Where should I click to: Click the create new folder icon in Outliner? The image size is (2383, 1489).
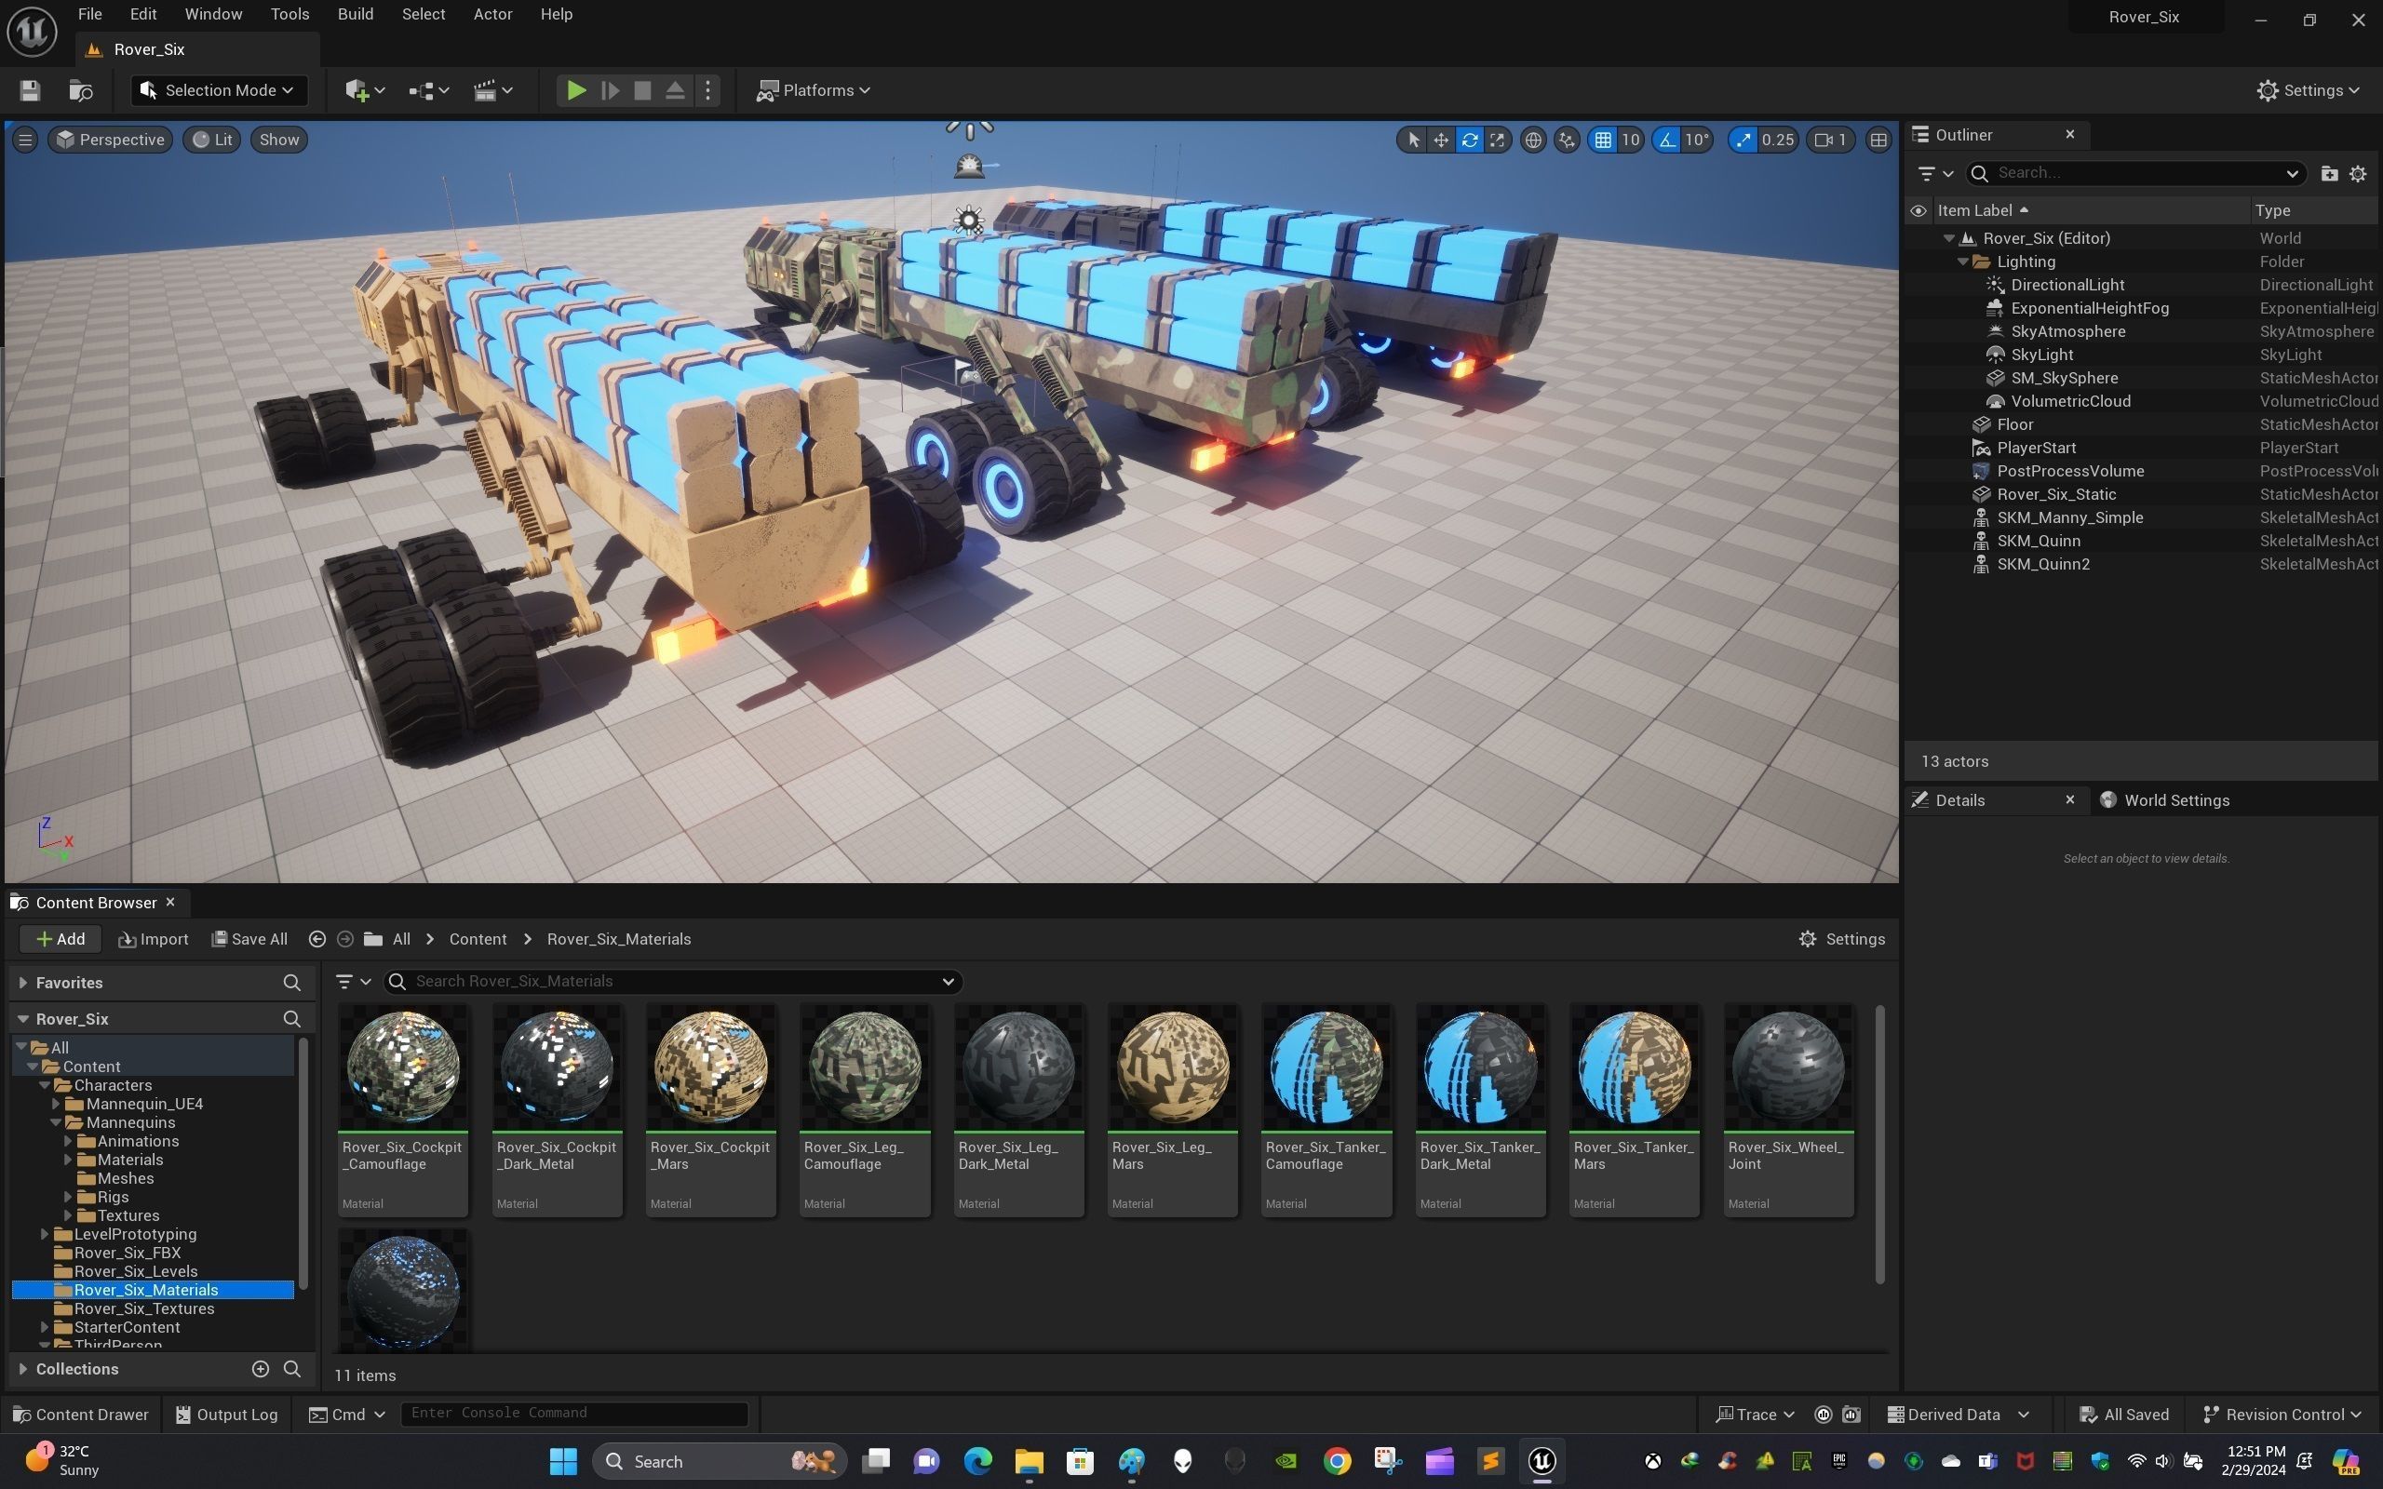tap(2329, 173)
